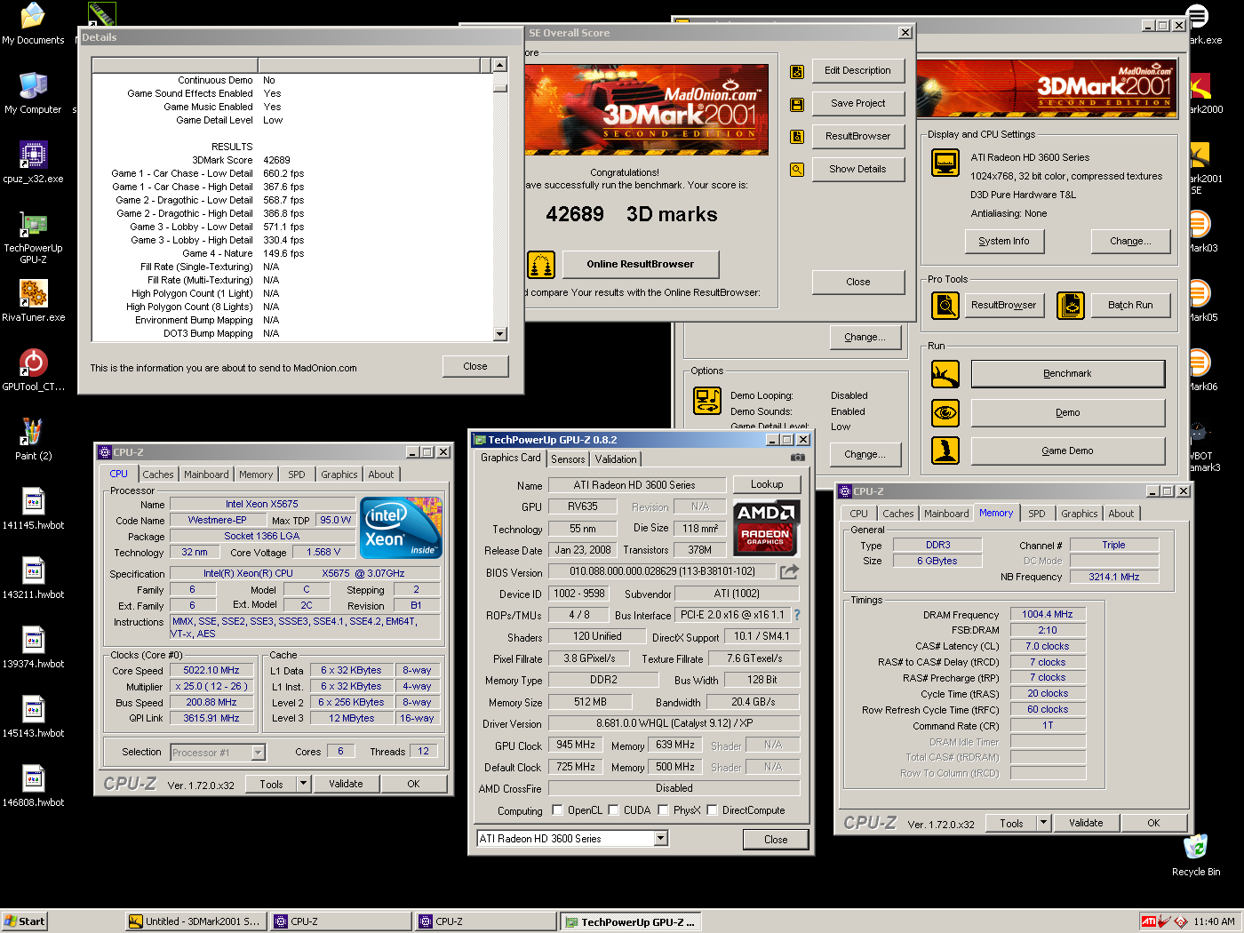This screenshot has width=1244, height=933.
Task: Launch cpuz_x32.exe desktop icon
Action: 33,163
